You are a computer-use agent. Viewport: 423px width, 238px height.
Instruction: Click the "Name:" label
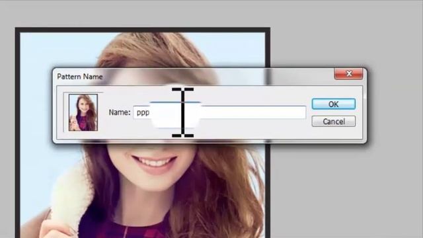tap(120, 112)
